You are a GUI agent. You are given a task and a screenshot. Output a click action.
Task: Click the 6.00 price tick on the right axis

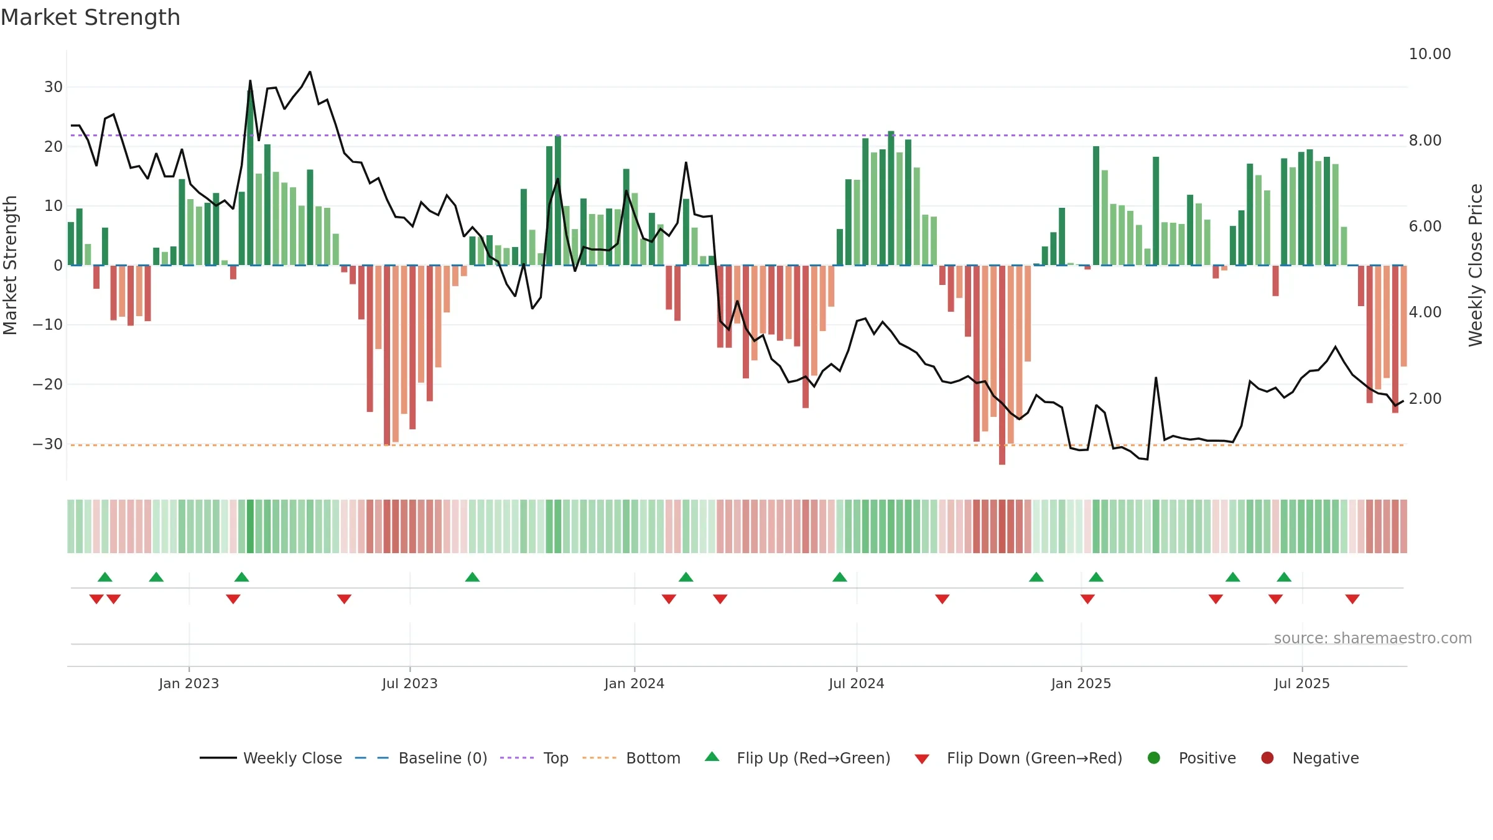1425,226
